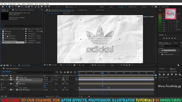This screenshot has height=102, width=182.
Task: Open the 1 View layout dropdown
Action: pos(113,65)
